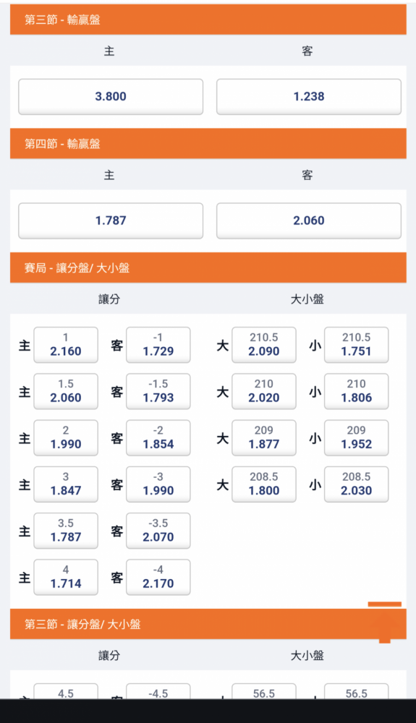Collapse the 賽局 - 讓分盤/ 大小盤 header
The height and width of the screenshot is (723, 416).
[208, 268]
